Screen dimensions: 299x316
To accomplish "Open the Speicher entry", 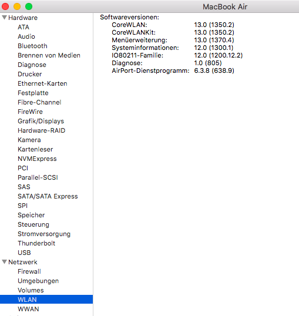I will (x=31, y=215).
